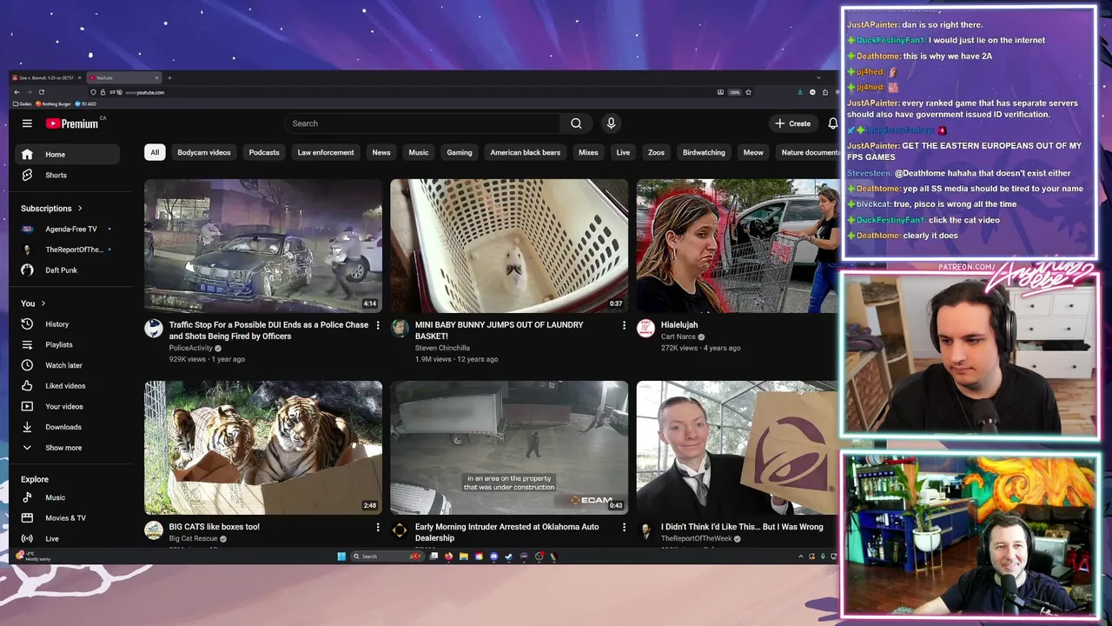Image resolution: width=1112 pixels, height=626 pixels.
Task: Open Hialelujah video title
Action: (x=679, y=325)
